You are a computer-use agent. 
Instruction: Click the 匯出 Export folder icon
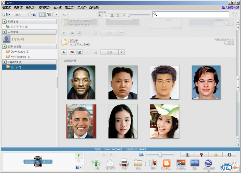pyautogui.click(x=138, y=164)
